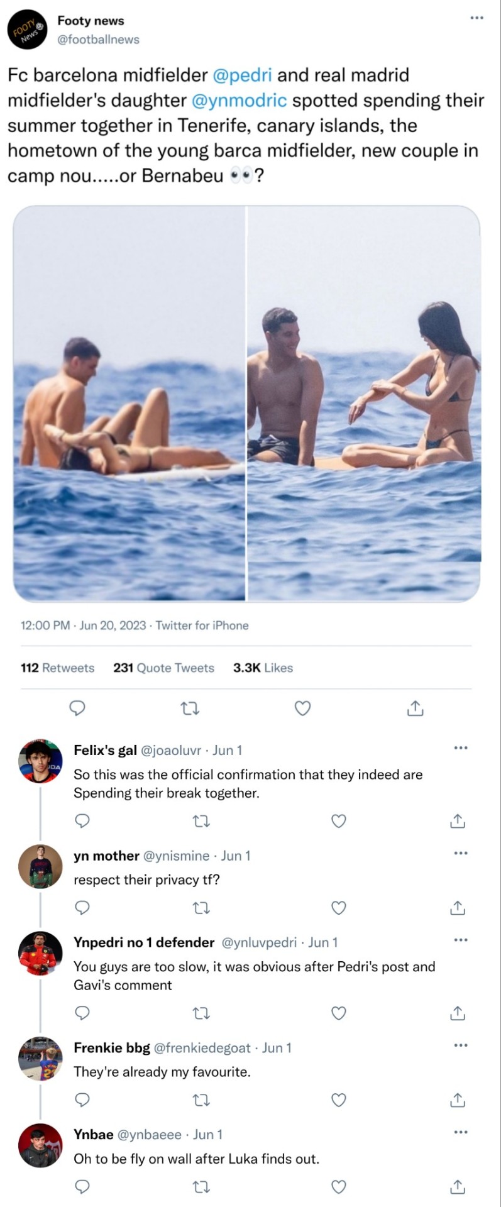The width and height of the screenshot is (501, 1207).
Task: Like the main Footy news tweet
Action: click(302, 708)
